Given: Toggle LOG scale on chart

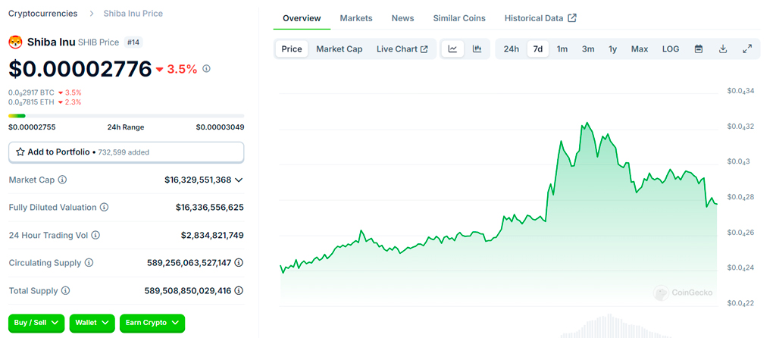Looking at the screenshot, I should click(x=671, y=49).
